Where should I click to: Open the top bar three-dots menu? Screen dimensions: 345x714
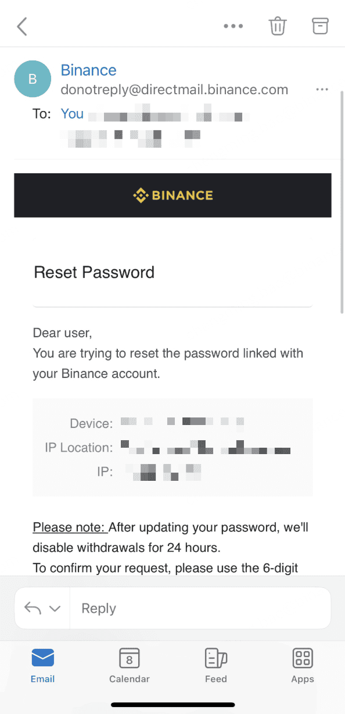coord(233,26)
